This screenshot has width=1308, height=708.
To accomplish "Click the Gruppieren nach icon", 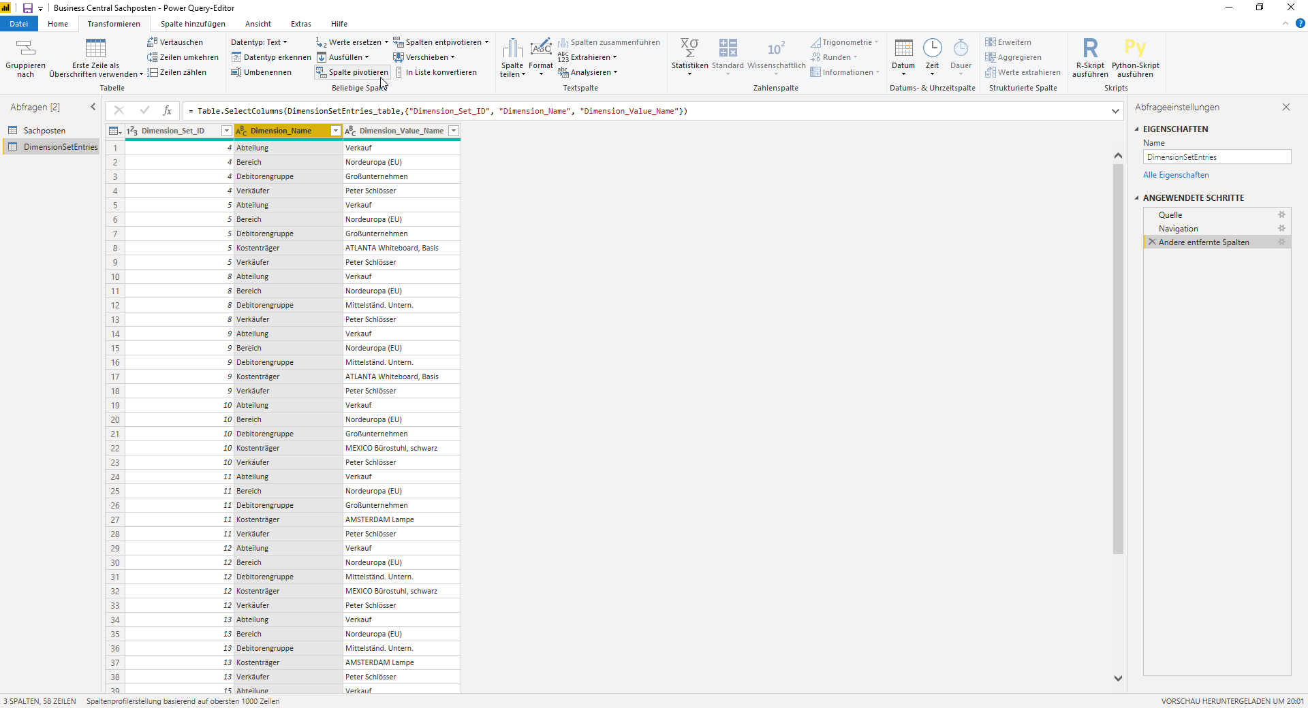I will pyautogui.click(x=25, y=48).
